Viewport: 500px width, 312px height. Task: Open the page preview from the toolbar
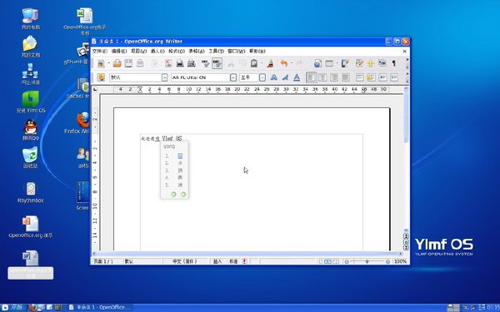coord(192,63)
